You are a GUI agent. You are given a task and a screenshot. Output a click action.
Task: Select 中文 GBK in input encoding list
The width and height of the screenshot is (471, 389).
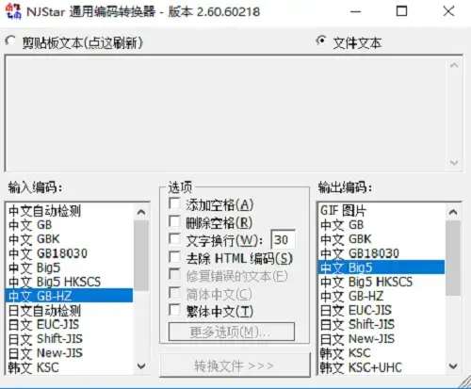pos(70,239)
